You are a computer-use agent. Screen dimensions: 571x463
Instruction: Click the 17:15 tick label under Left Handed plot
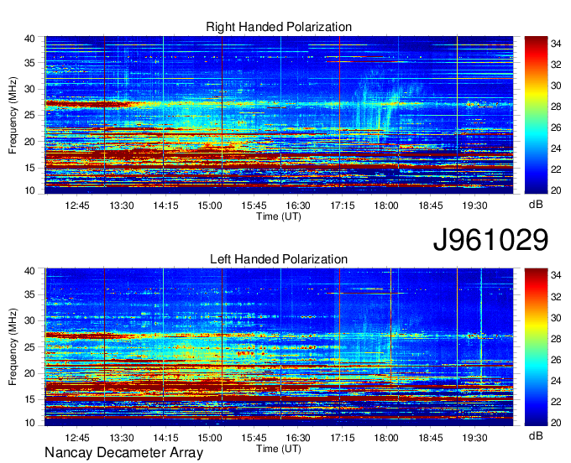[343, 438]
